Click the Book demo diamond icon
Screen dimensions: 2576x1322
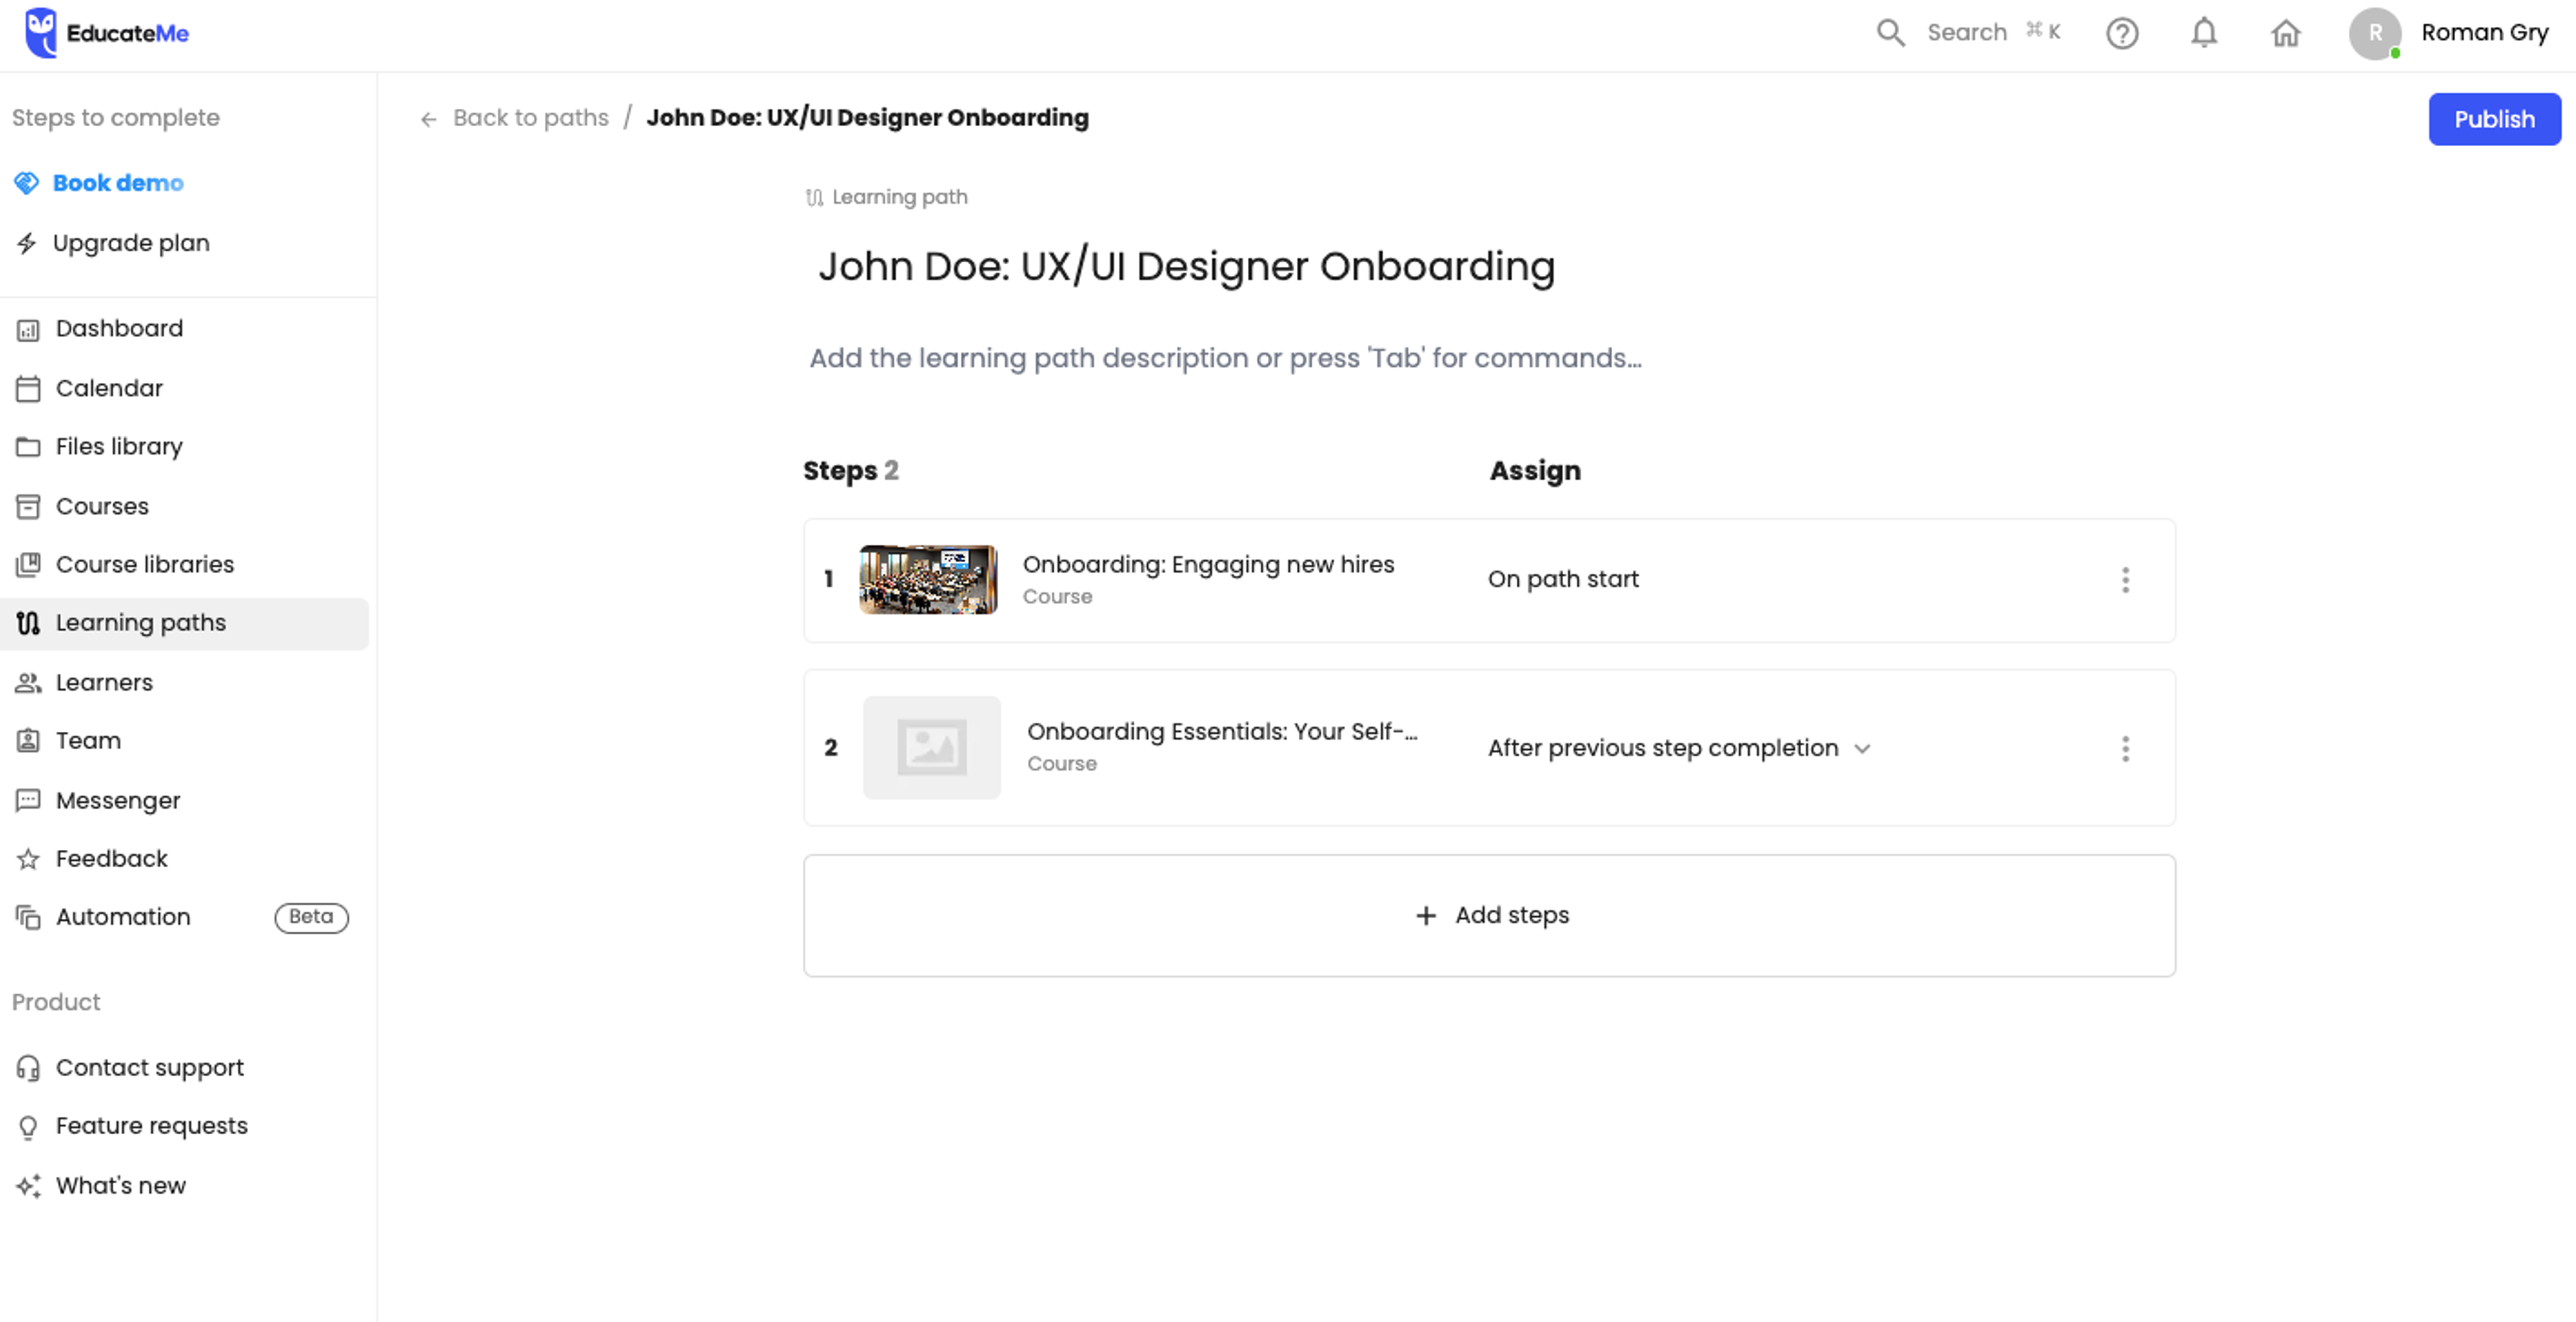(27, 183)
